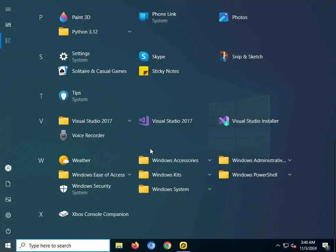Click the Power icon in sidebar
This screenshot has height=252, width=336.
(x=8, y=231)
